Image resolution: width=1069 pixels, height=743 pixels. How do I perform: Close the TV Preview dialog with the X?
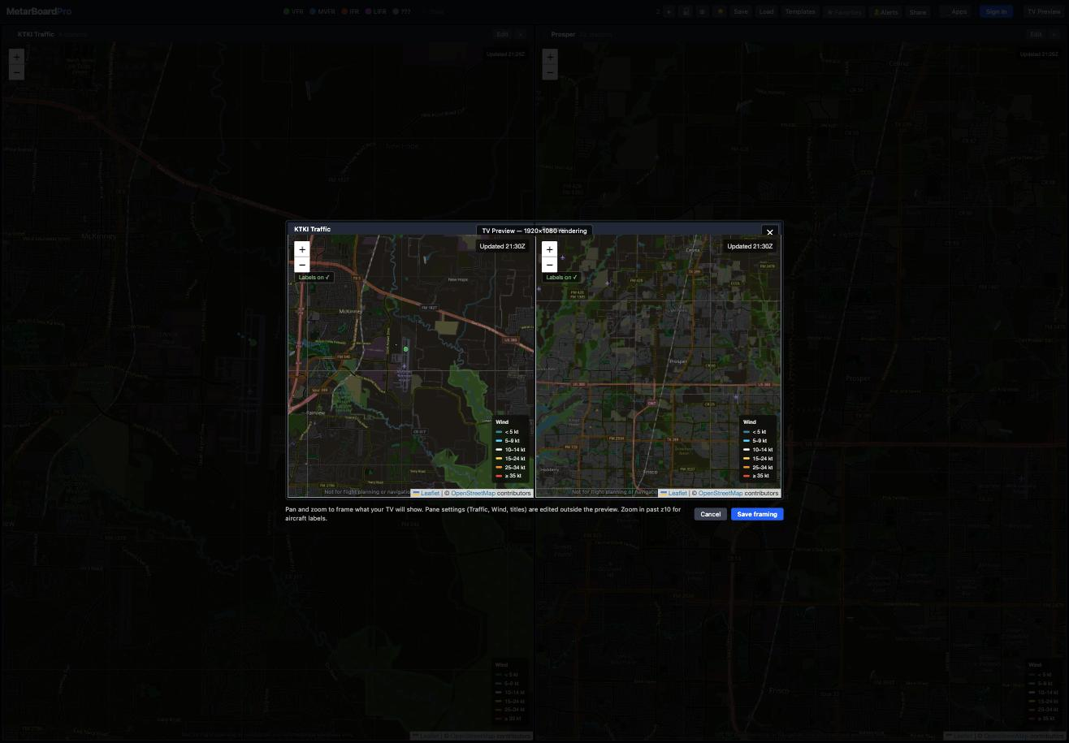(770, 232)
